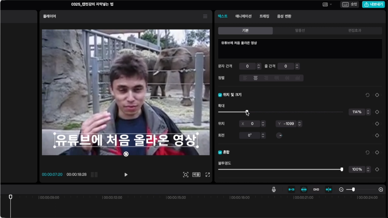The image size is (388, 218).
Task: Select the 말풍선 sub-tab
Action: [300, 31]
